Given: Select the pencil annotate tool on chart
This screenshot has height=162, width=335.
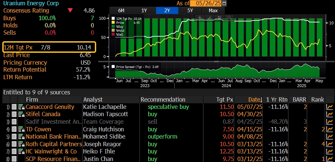Looking at the screenshot, I should click(209, 18).
